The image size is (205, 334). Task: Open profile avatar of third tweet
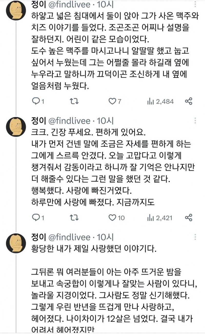[x=16, y=243]
